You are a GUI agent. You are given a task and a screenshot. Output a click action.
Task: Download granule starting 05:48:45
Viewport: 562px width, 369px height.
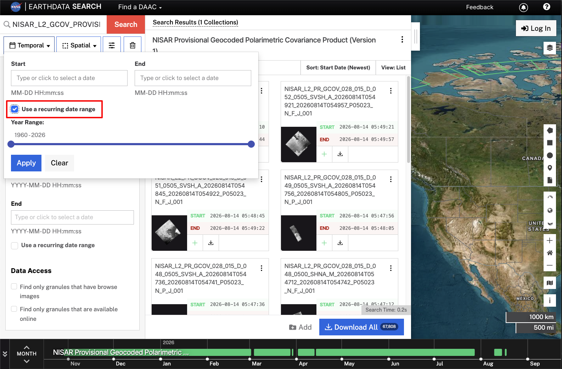[x=211, y=243]
